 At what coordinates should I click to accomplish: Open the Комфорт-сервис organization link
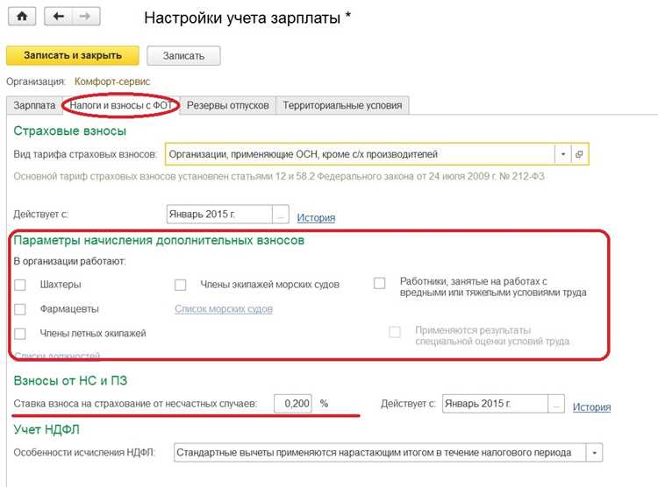coord(112,81)
